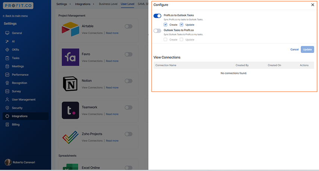This screenshot has height=171, width=319.
Task: Open the OKRs target icon
Action: pos(7,50)
